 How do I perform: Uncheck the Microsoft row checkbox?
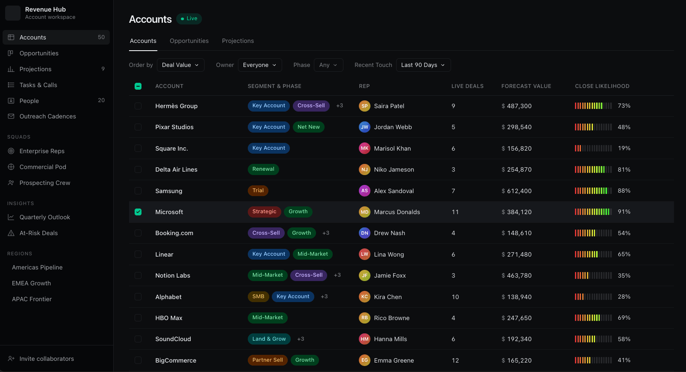point(138,212)
